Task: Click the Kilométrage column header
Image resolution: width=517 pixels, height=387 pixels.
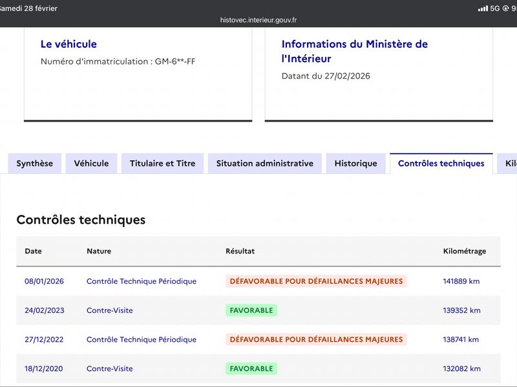Action: coord(464,251)
